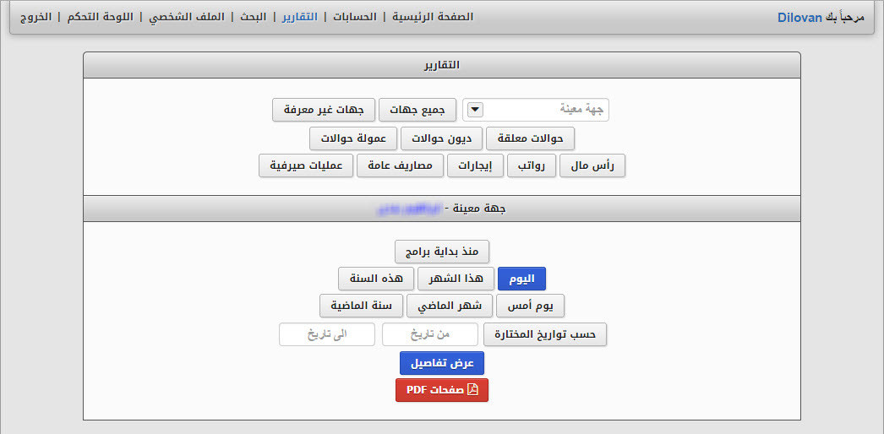The height and width of the screenshot is (434, 884).
Task: Choose the رأس مال report button
Action: tap(592, 166)
